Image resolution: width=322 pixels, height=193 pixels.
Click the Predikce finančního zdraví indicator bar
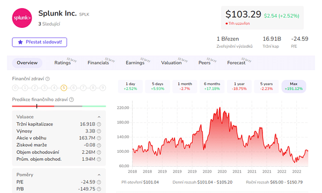point(59,106)
